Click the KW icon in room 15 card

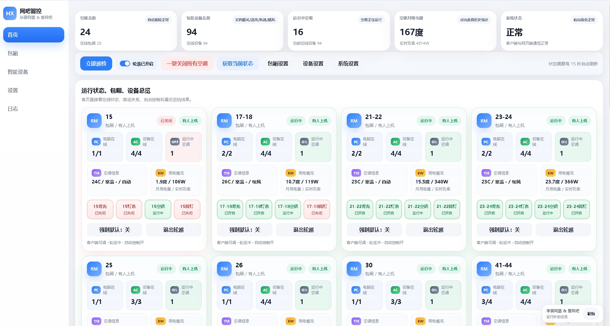click(161, 173)
